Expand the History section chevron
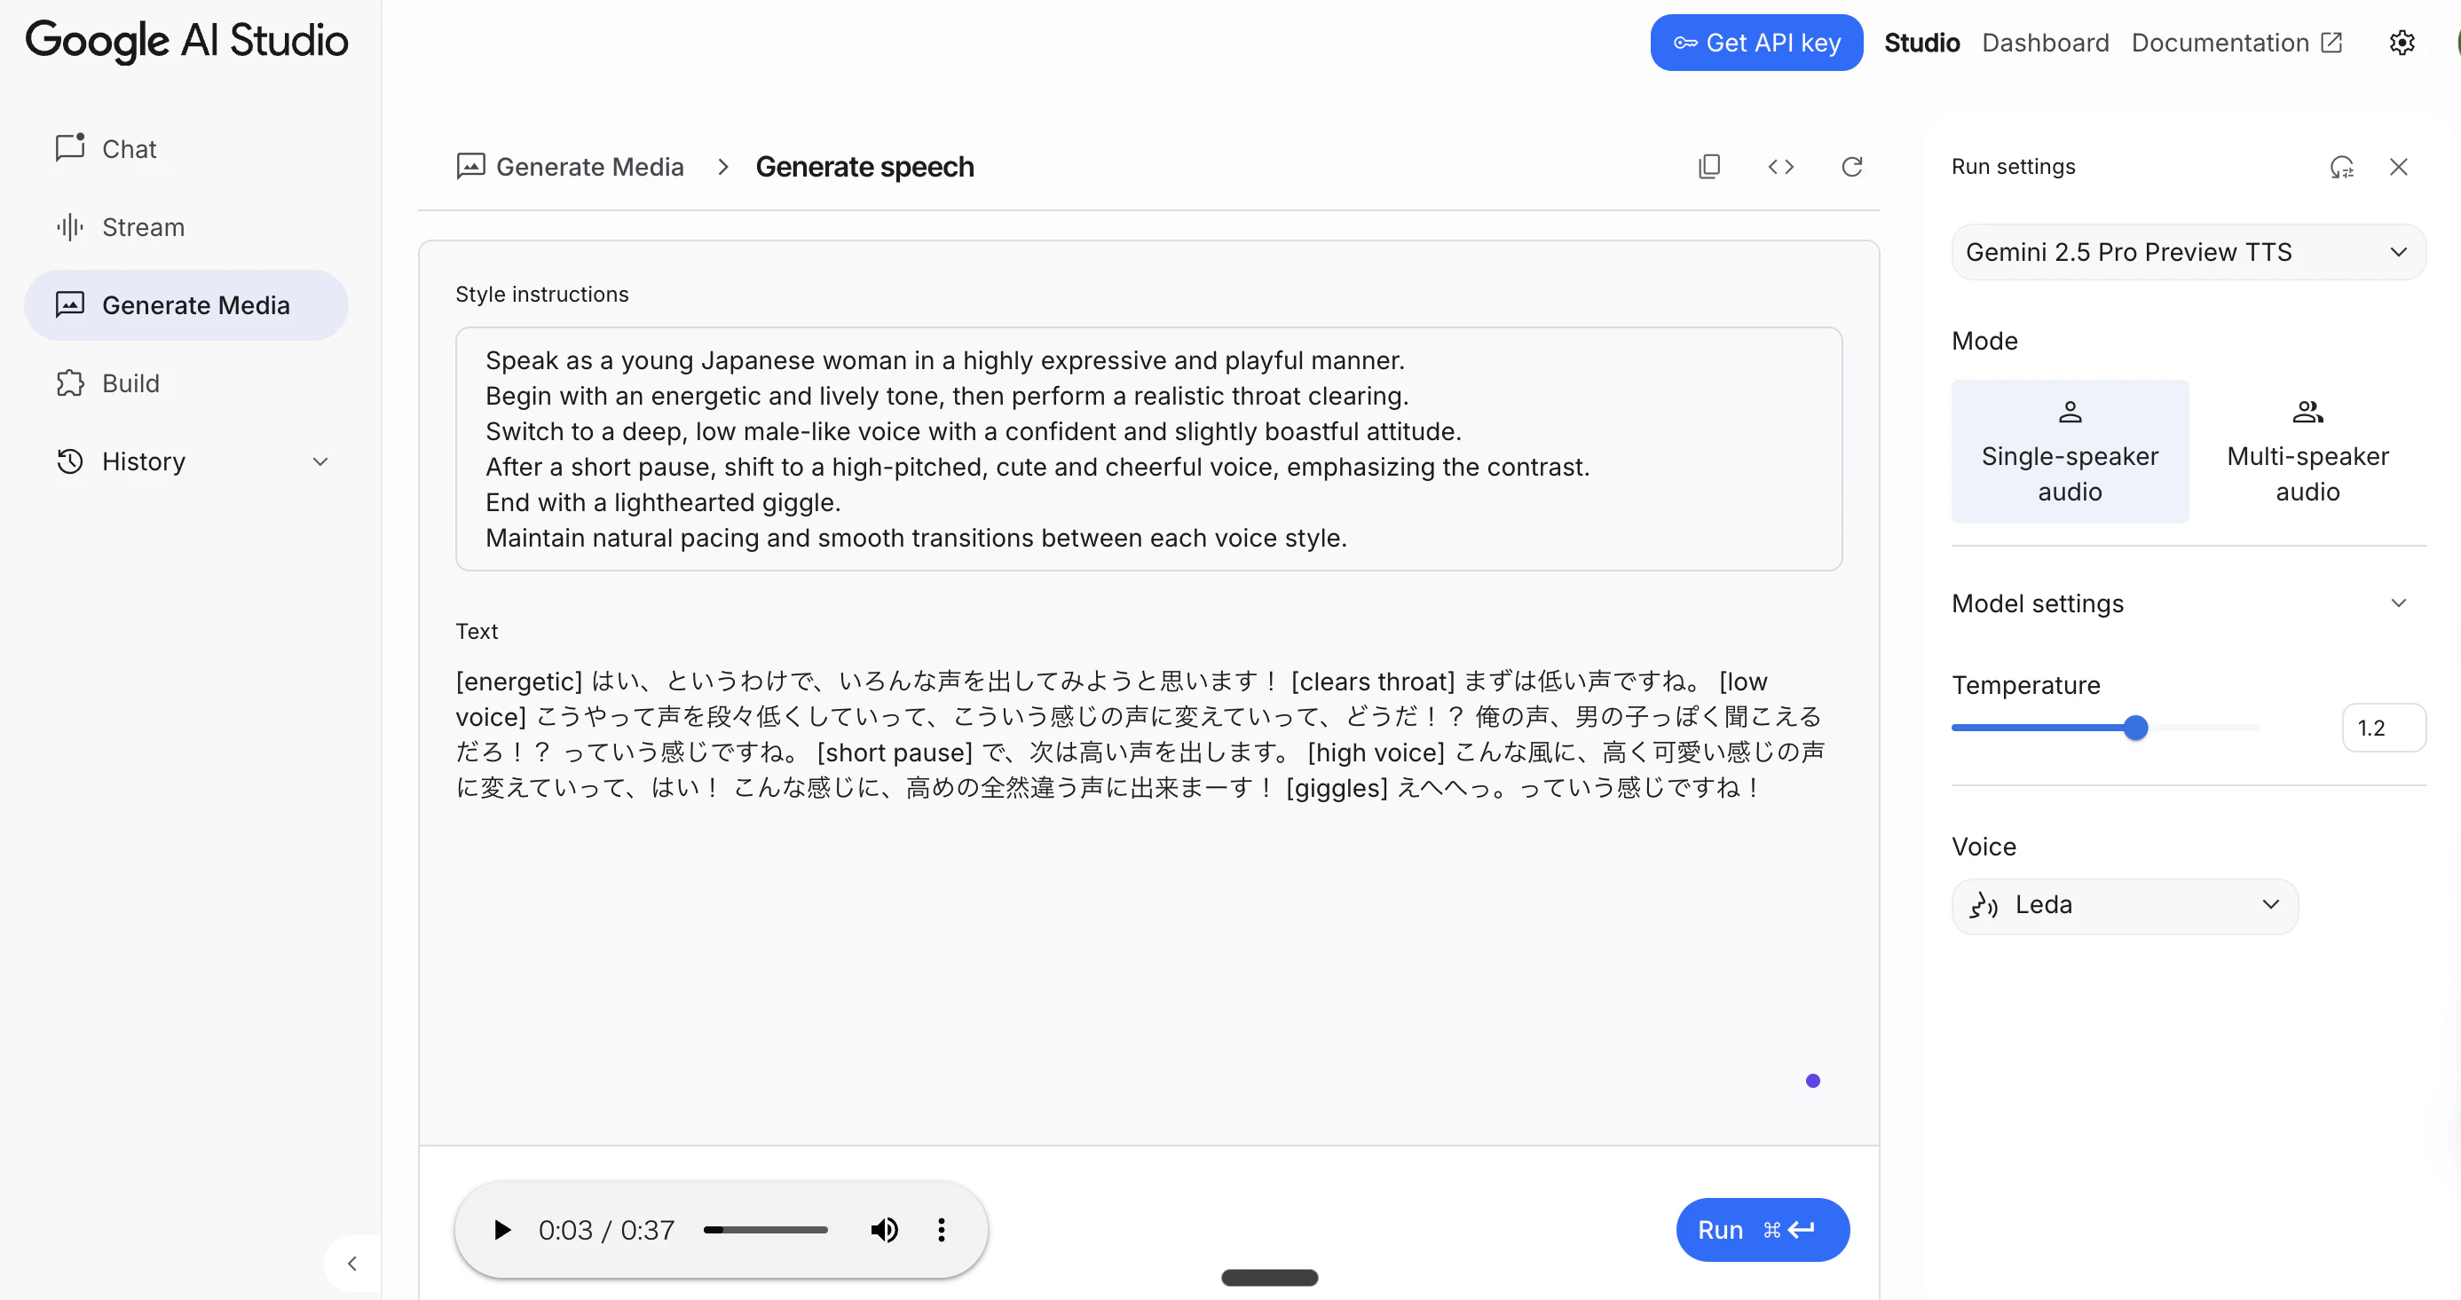 (320, 462)
